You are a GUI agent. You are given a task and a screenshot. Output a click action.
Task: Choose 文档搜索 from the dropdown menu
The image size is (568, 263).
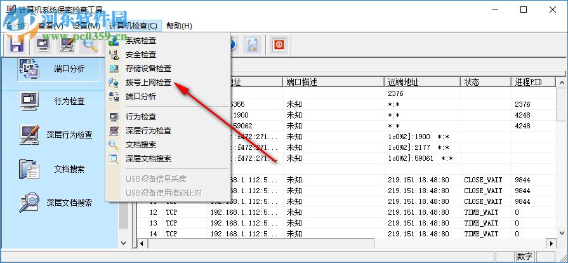click(168, 145)
